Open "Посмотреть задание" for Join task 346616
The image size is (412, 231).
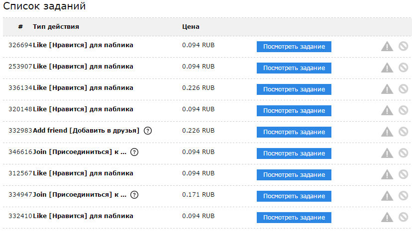pos(294,154)
